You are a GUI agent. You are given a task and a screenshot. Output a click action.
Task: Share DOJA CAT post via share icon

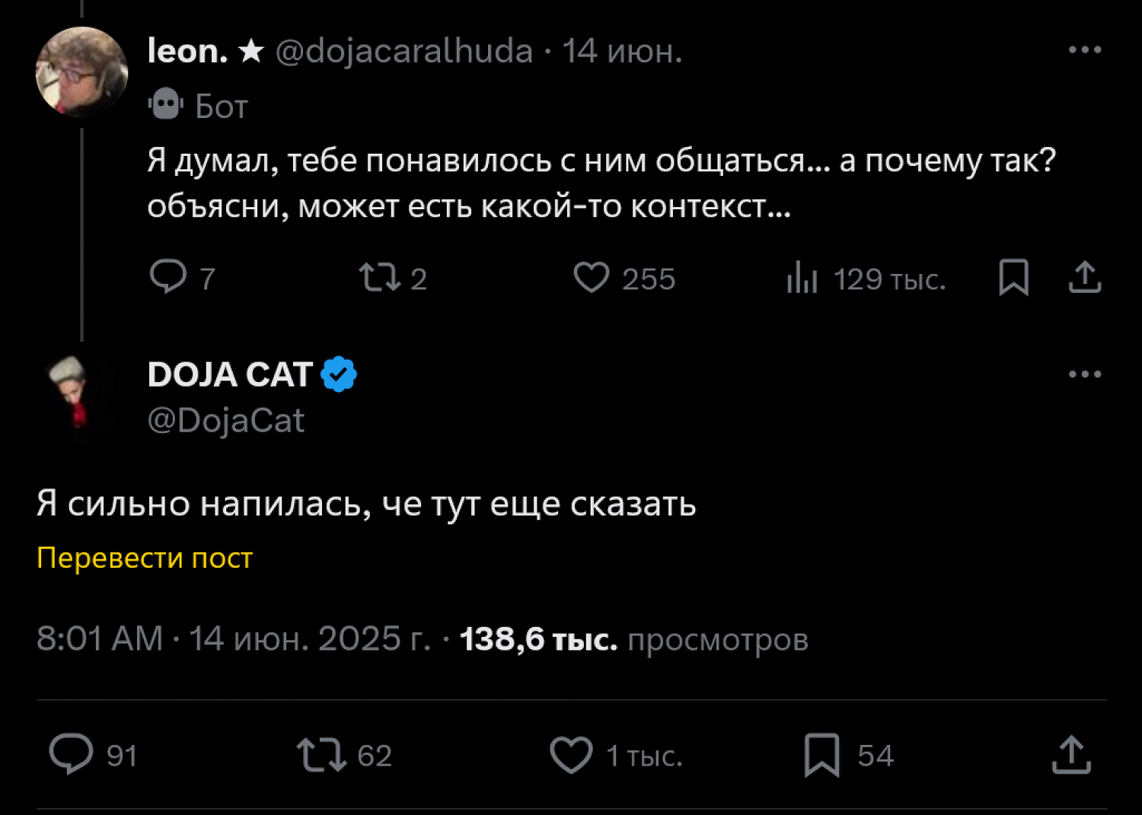point(1071,754)
